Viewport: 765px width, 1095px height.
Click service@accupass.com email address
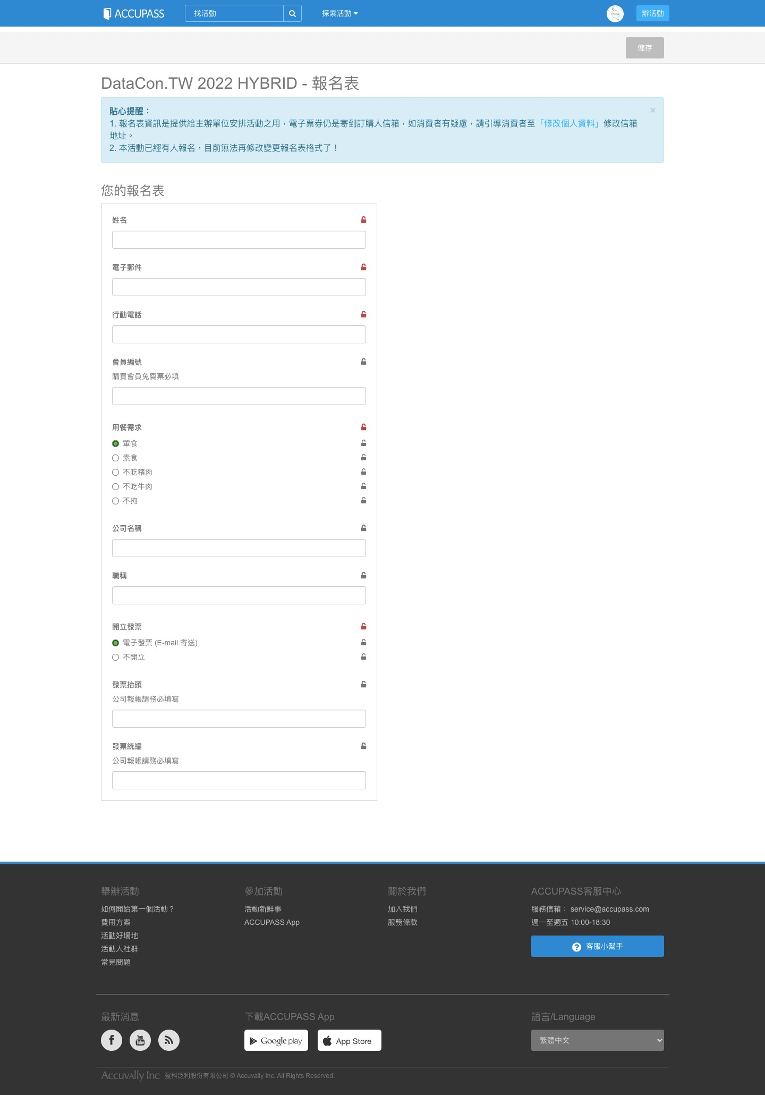(x=610, y=909)
